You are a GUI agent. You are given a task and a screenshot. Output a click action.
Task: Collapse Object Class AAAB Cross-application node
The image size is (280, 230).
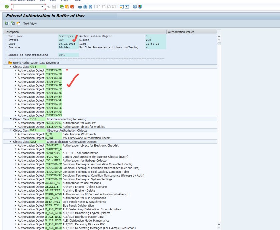click(x=11, y=142)
